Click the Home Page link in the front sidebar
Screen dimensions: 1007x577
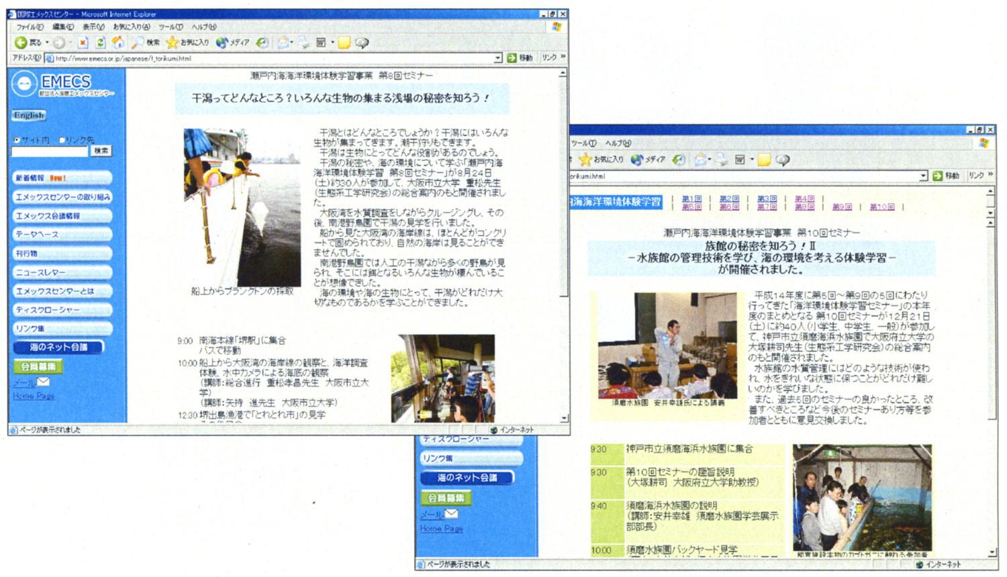click(x=34, y=396)
